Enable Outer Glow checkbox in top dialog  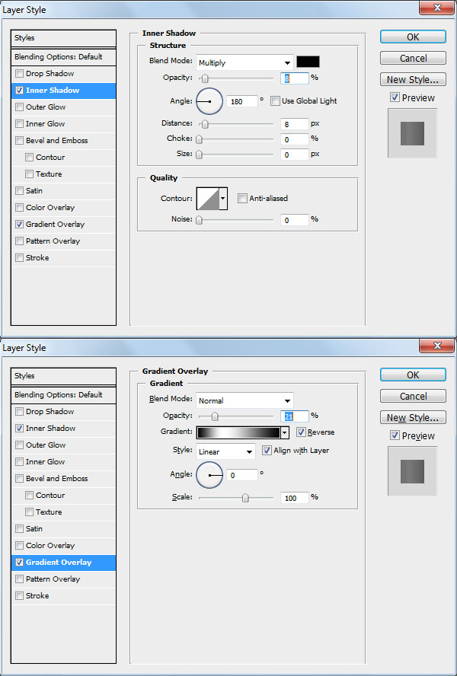click(19, 107)
